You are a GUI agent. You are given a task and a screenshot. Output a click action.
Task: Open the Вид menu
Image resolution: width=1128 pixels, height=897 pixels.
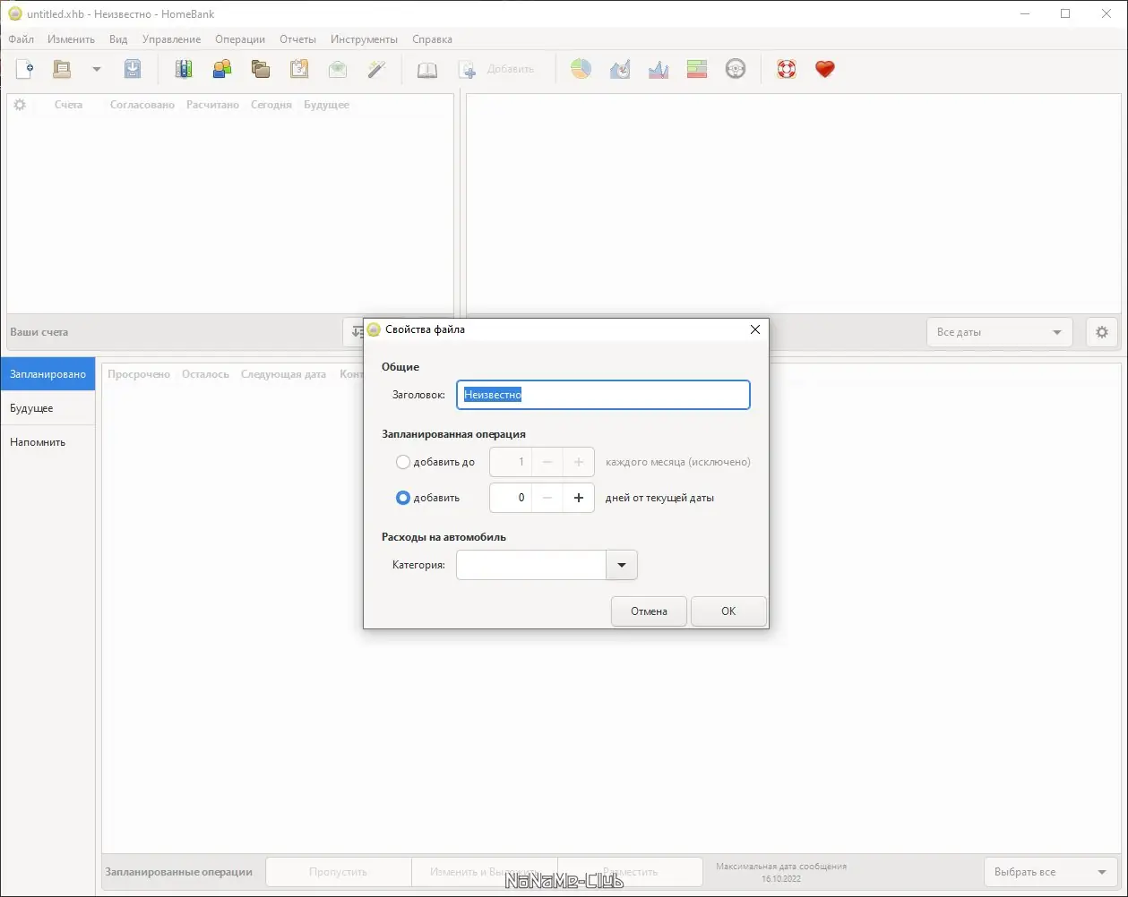click(x=118, y=39)
